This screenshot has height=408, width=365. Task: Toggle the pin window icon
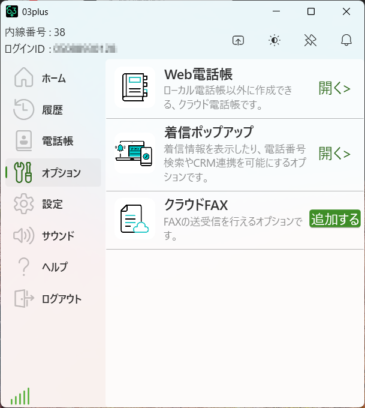click(310, 40)
